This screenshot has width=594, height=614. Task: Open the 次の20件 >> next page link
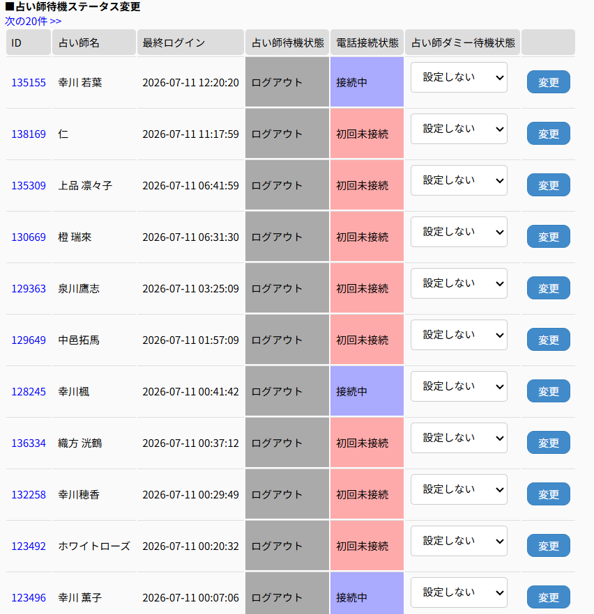[33, 21]
